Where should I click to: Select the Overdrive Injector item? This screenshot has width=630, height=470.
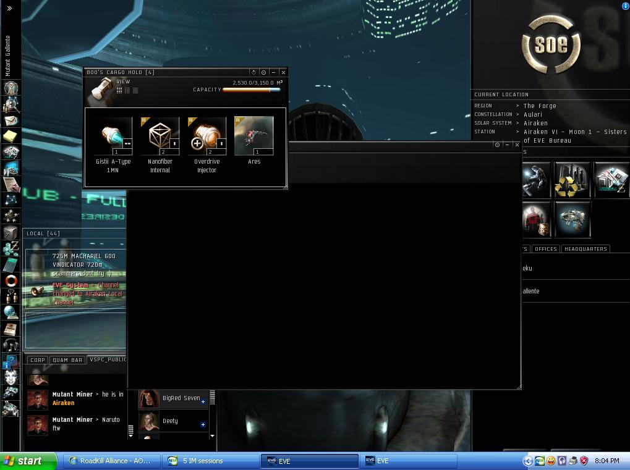click(206, 145)
